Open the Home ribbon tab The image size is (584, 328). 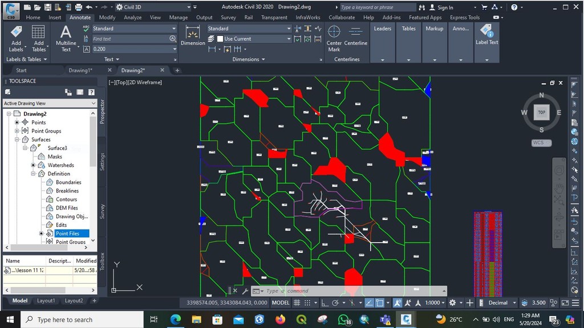point(33,18)
